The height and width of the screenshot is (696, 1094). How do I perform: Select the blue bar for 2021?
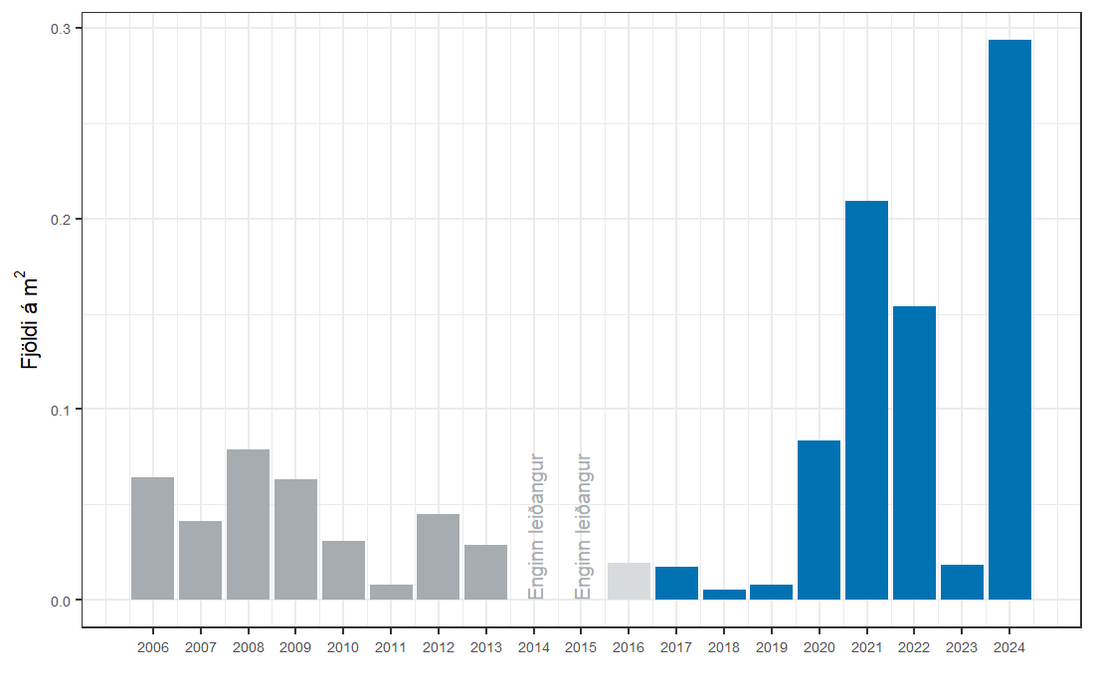866,400
